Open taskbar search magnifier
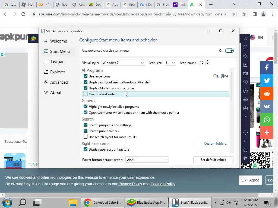The height and width of the screenshot is (208, 278). pyautogui.click(x=22, y=203)
